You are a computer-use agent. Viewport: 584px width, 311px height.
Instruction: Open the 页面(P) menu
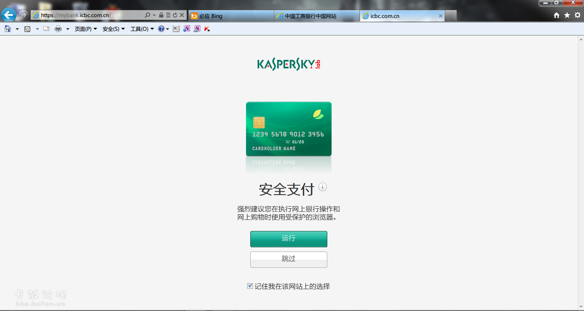point(86,29)
